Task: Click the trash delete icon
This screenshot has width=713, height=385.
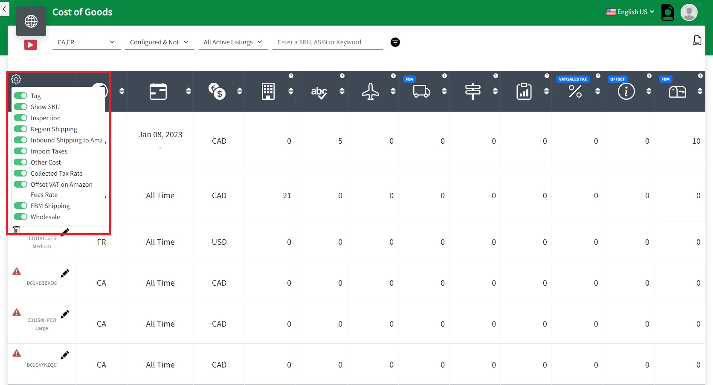Action: pyautogui.click(x=17, y=230)
